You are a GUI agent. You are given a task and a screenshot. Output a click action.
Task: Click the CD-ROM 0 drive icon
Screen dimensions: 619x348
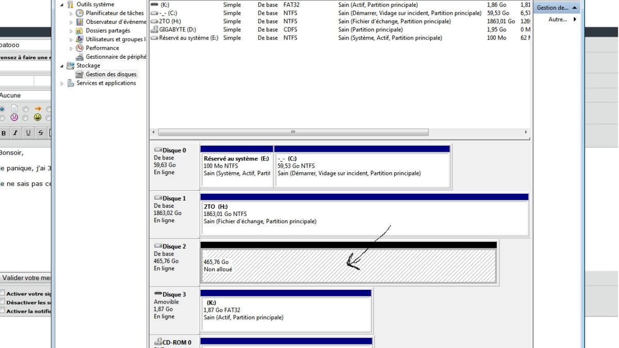[x=159, y=342]
